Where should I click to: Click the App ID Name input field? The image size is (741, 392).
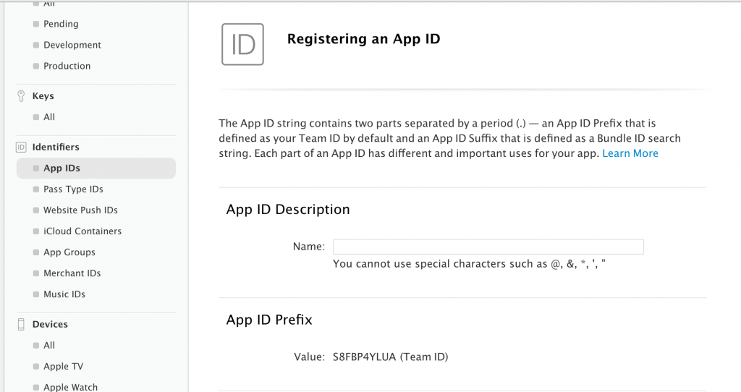[488, 247]
